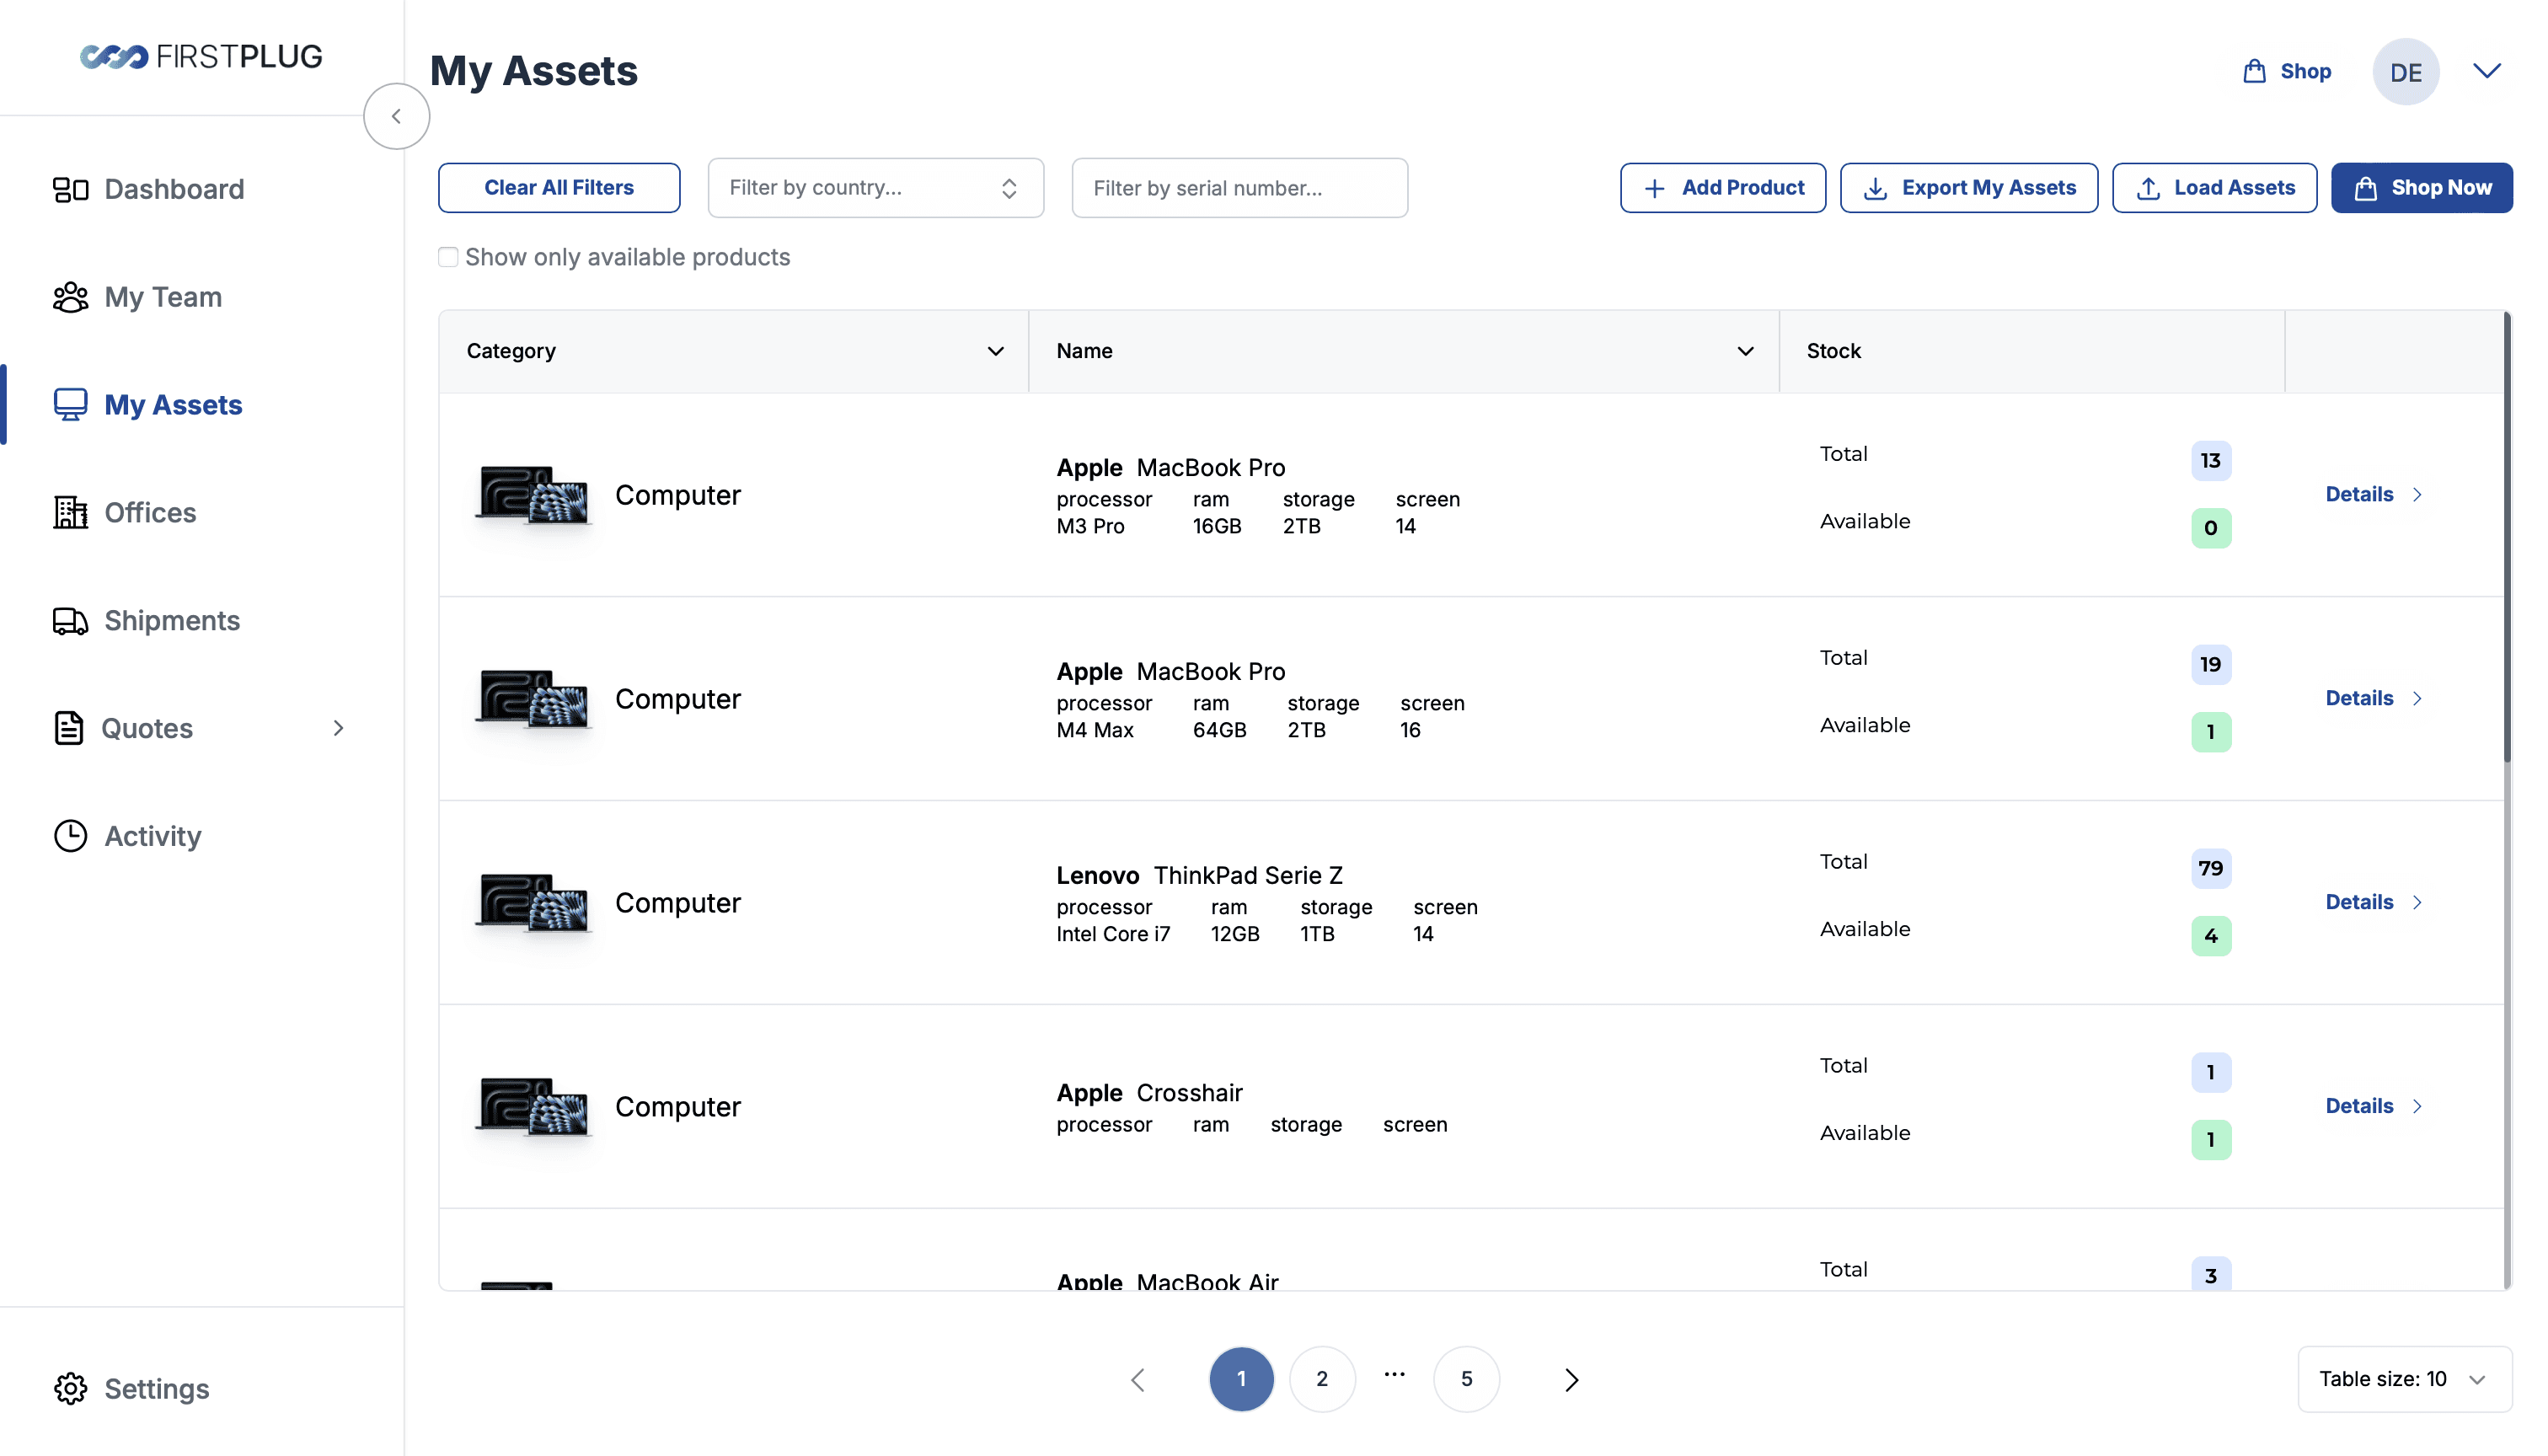Click Load Assets button
The width and height of the screenshot is (2548, 1456).
[x=2214, y=188]
